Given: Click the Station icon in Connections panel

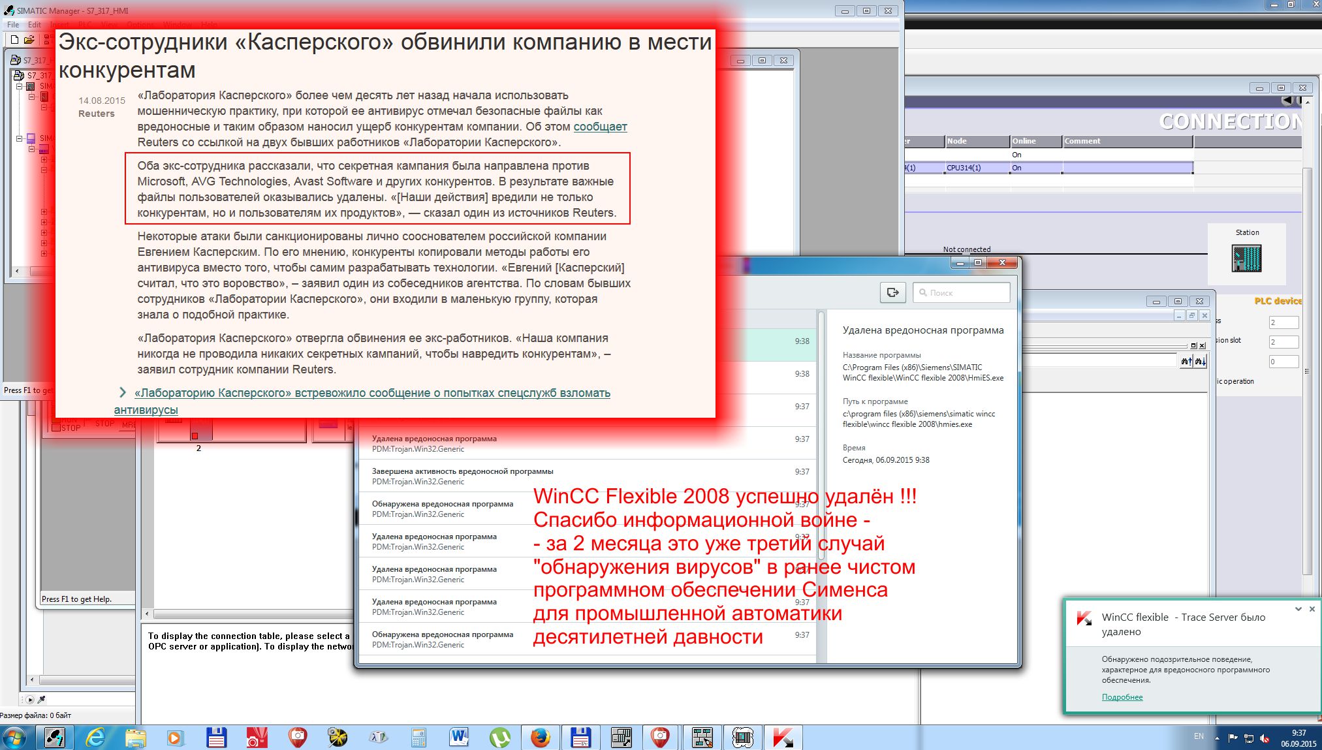Looking at the screenshot, I should tap(1246, 258).
